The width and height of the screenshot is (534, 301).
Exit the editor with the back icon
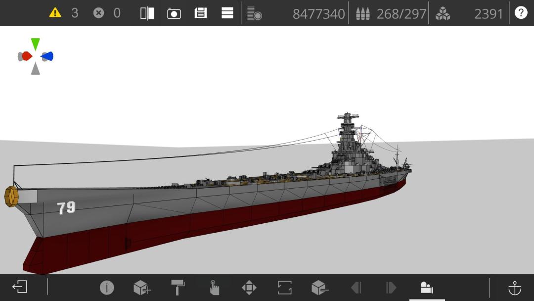click(x=20, y=287)
